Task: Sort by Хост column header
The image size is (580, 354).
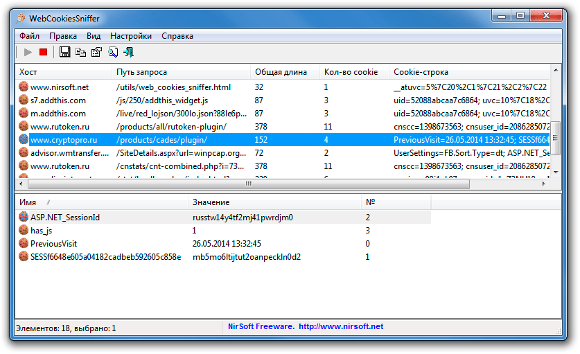Action: click(x=63, y=72)
